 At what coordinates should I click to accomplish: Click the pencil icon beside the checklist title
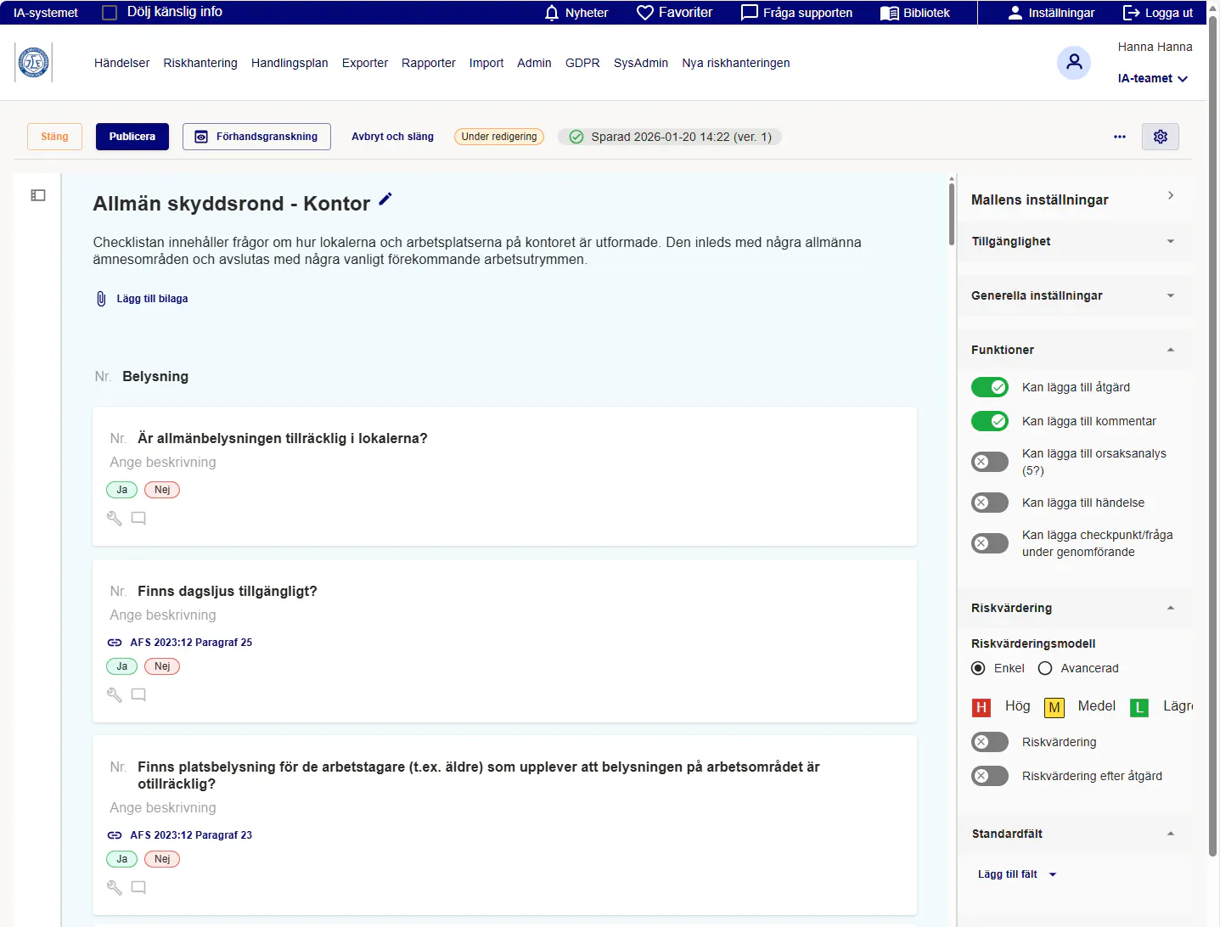385,199
